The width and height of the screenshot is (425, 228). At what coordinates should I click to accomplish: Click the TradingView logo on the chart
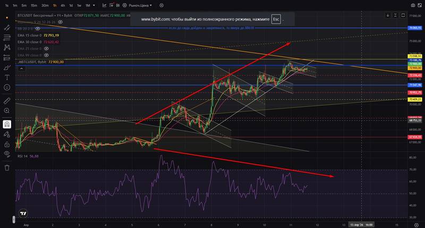(23, 213)
